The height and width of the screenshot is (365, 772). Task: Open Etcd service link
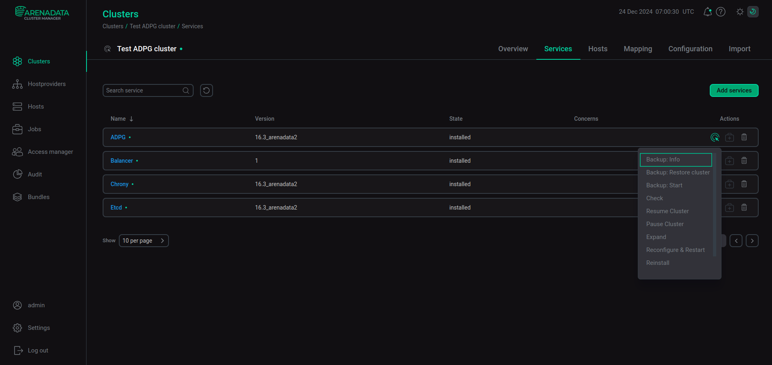(x=116, y=208)
